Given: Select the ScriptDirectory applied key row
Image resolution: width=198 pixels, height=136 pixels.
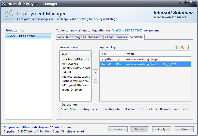Looking at the screenshot, I should (x=145, y=59).
